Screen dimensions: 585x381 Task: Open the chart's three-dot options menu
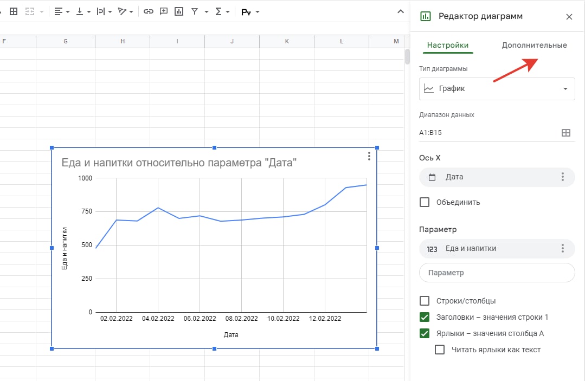coord(369,156)
